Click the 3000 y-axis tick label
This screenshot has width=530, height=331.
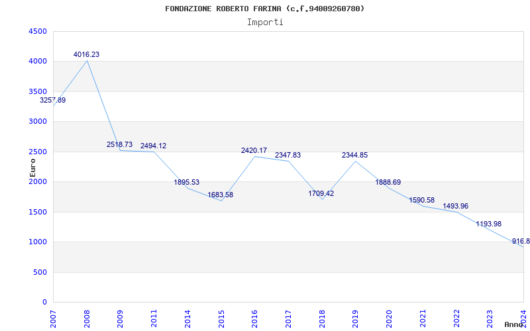coord(38,122)
